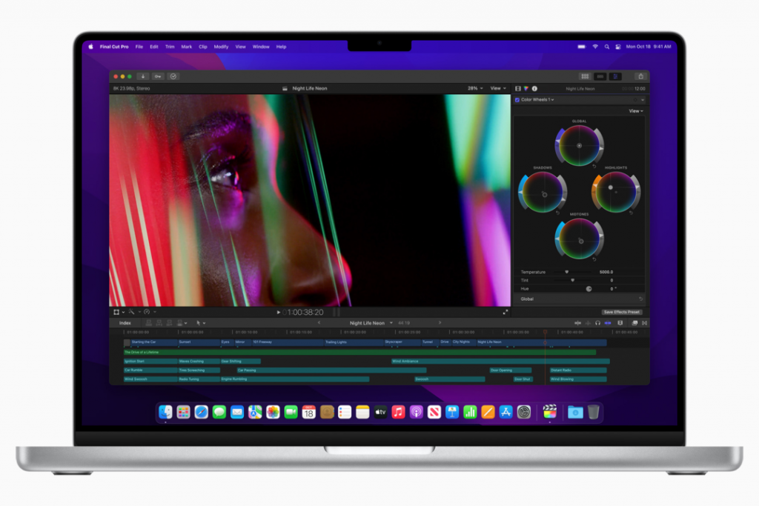This screenshot has height=506, width=759.
Task: Click the share button in toolbar
Action: tap(640, 76)
